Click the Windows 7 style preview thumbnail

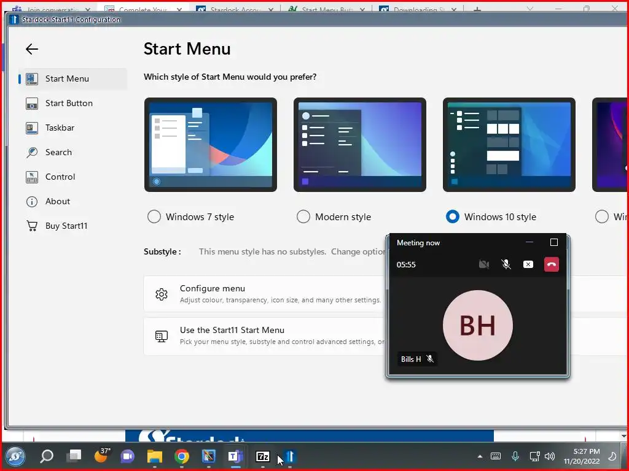pyautogui.click(x=211, y=145)
